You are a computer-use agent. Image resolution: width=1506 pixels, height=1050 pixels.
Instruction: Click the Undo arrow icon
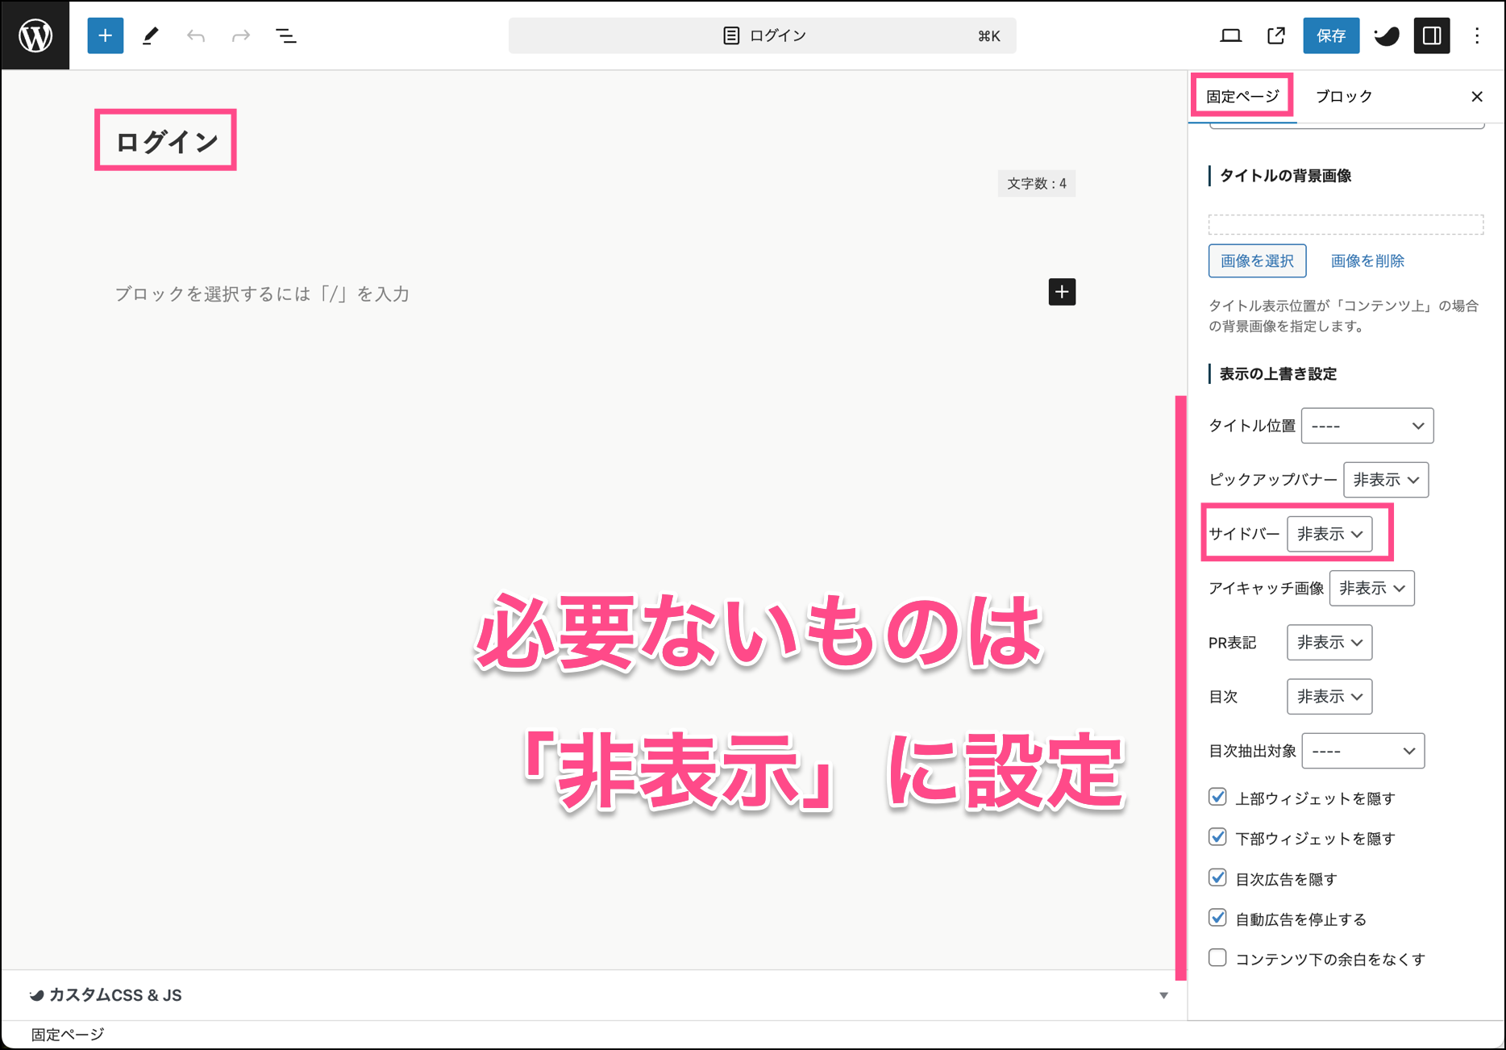[196, 35]
